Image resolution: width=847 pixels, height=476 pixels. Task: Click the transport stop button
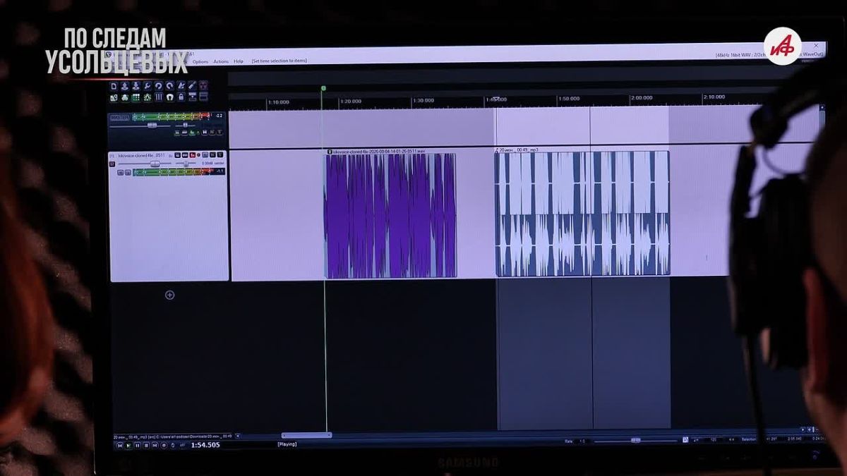tap(146, 445)
